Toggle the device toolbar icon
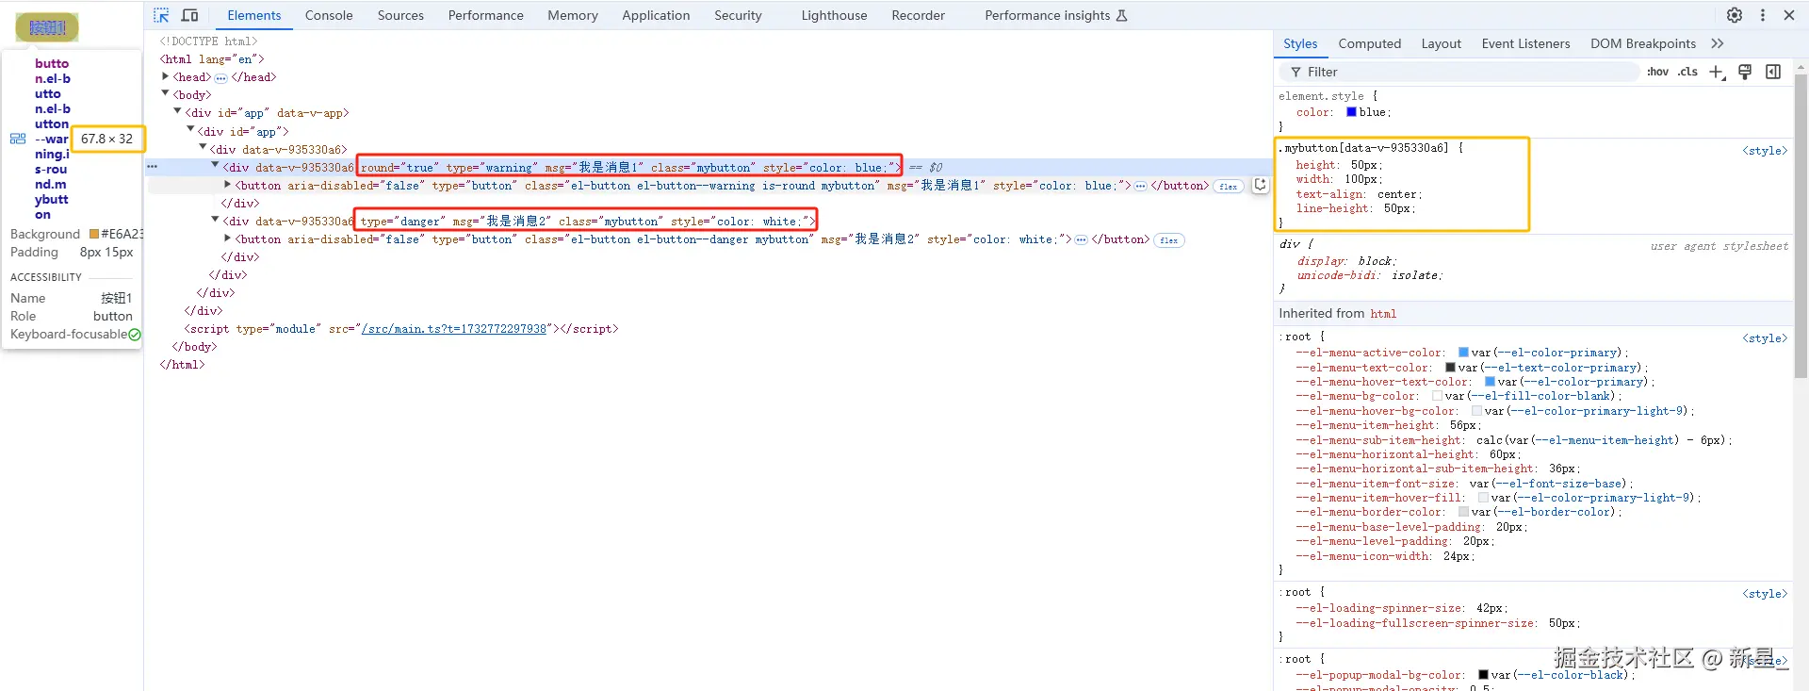1809x691 pixels. coord(189,15)
